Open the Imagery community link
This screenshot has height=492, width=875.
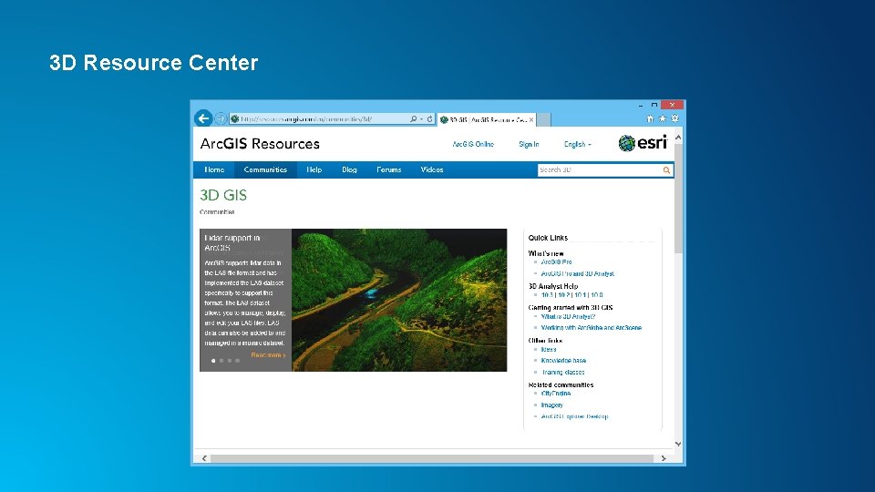[552, 405]
